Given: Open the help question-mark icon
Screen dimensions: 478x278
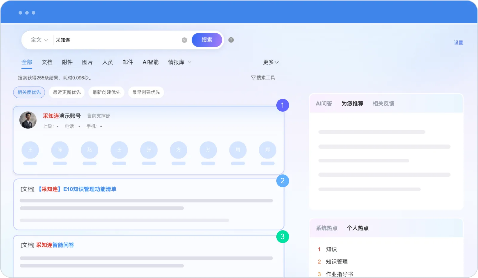Looking at the screenshot, I should 231,40.
